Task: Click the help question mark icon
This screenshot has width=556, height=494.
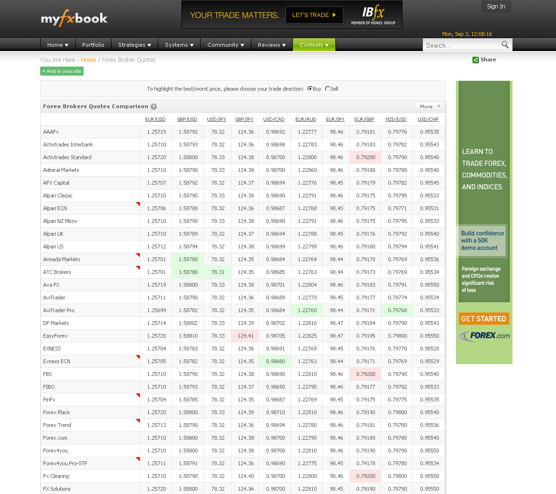Action: (154, 106)
